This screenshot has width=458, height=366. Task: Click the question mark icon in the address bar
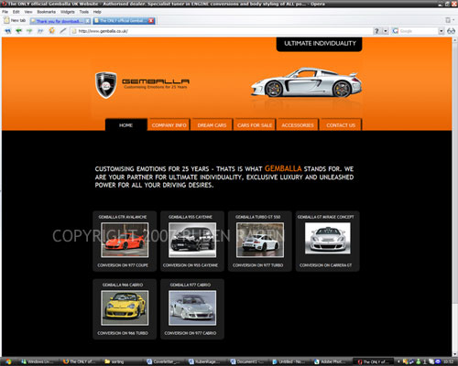(376, 31)
